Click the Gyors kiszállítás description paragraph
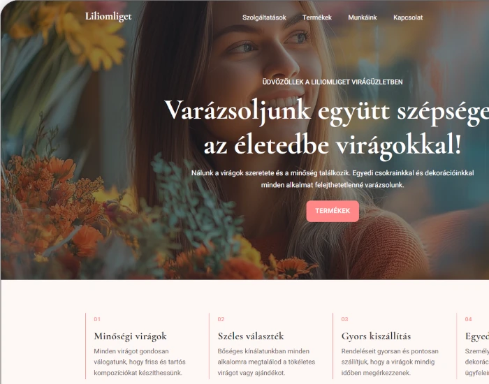This screenshot has height=384, width=489. 390,362
